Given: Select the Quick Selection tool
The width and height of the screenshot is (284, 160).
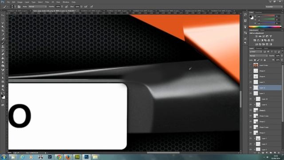Looking at the screenshot, I should (x=3, y=27).
